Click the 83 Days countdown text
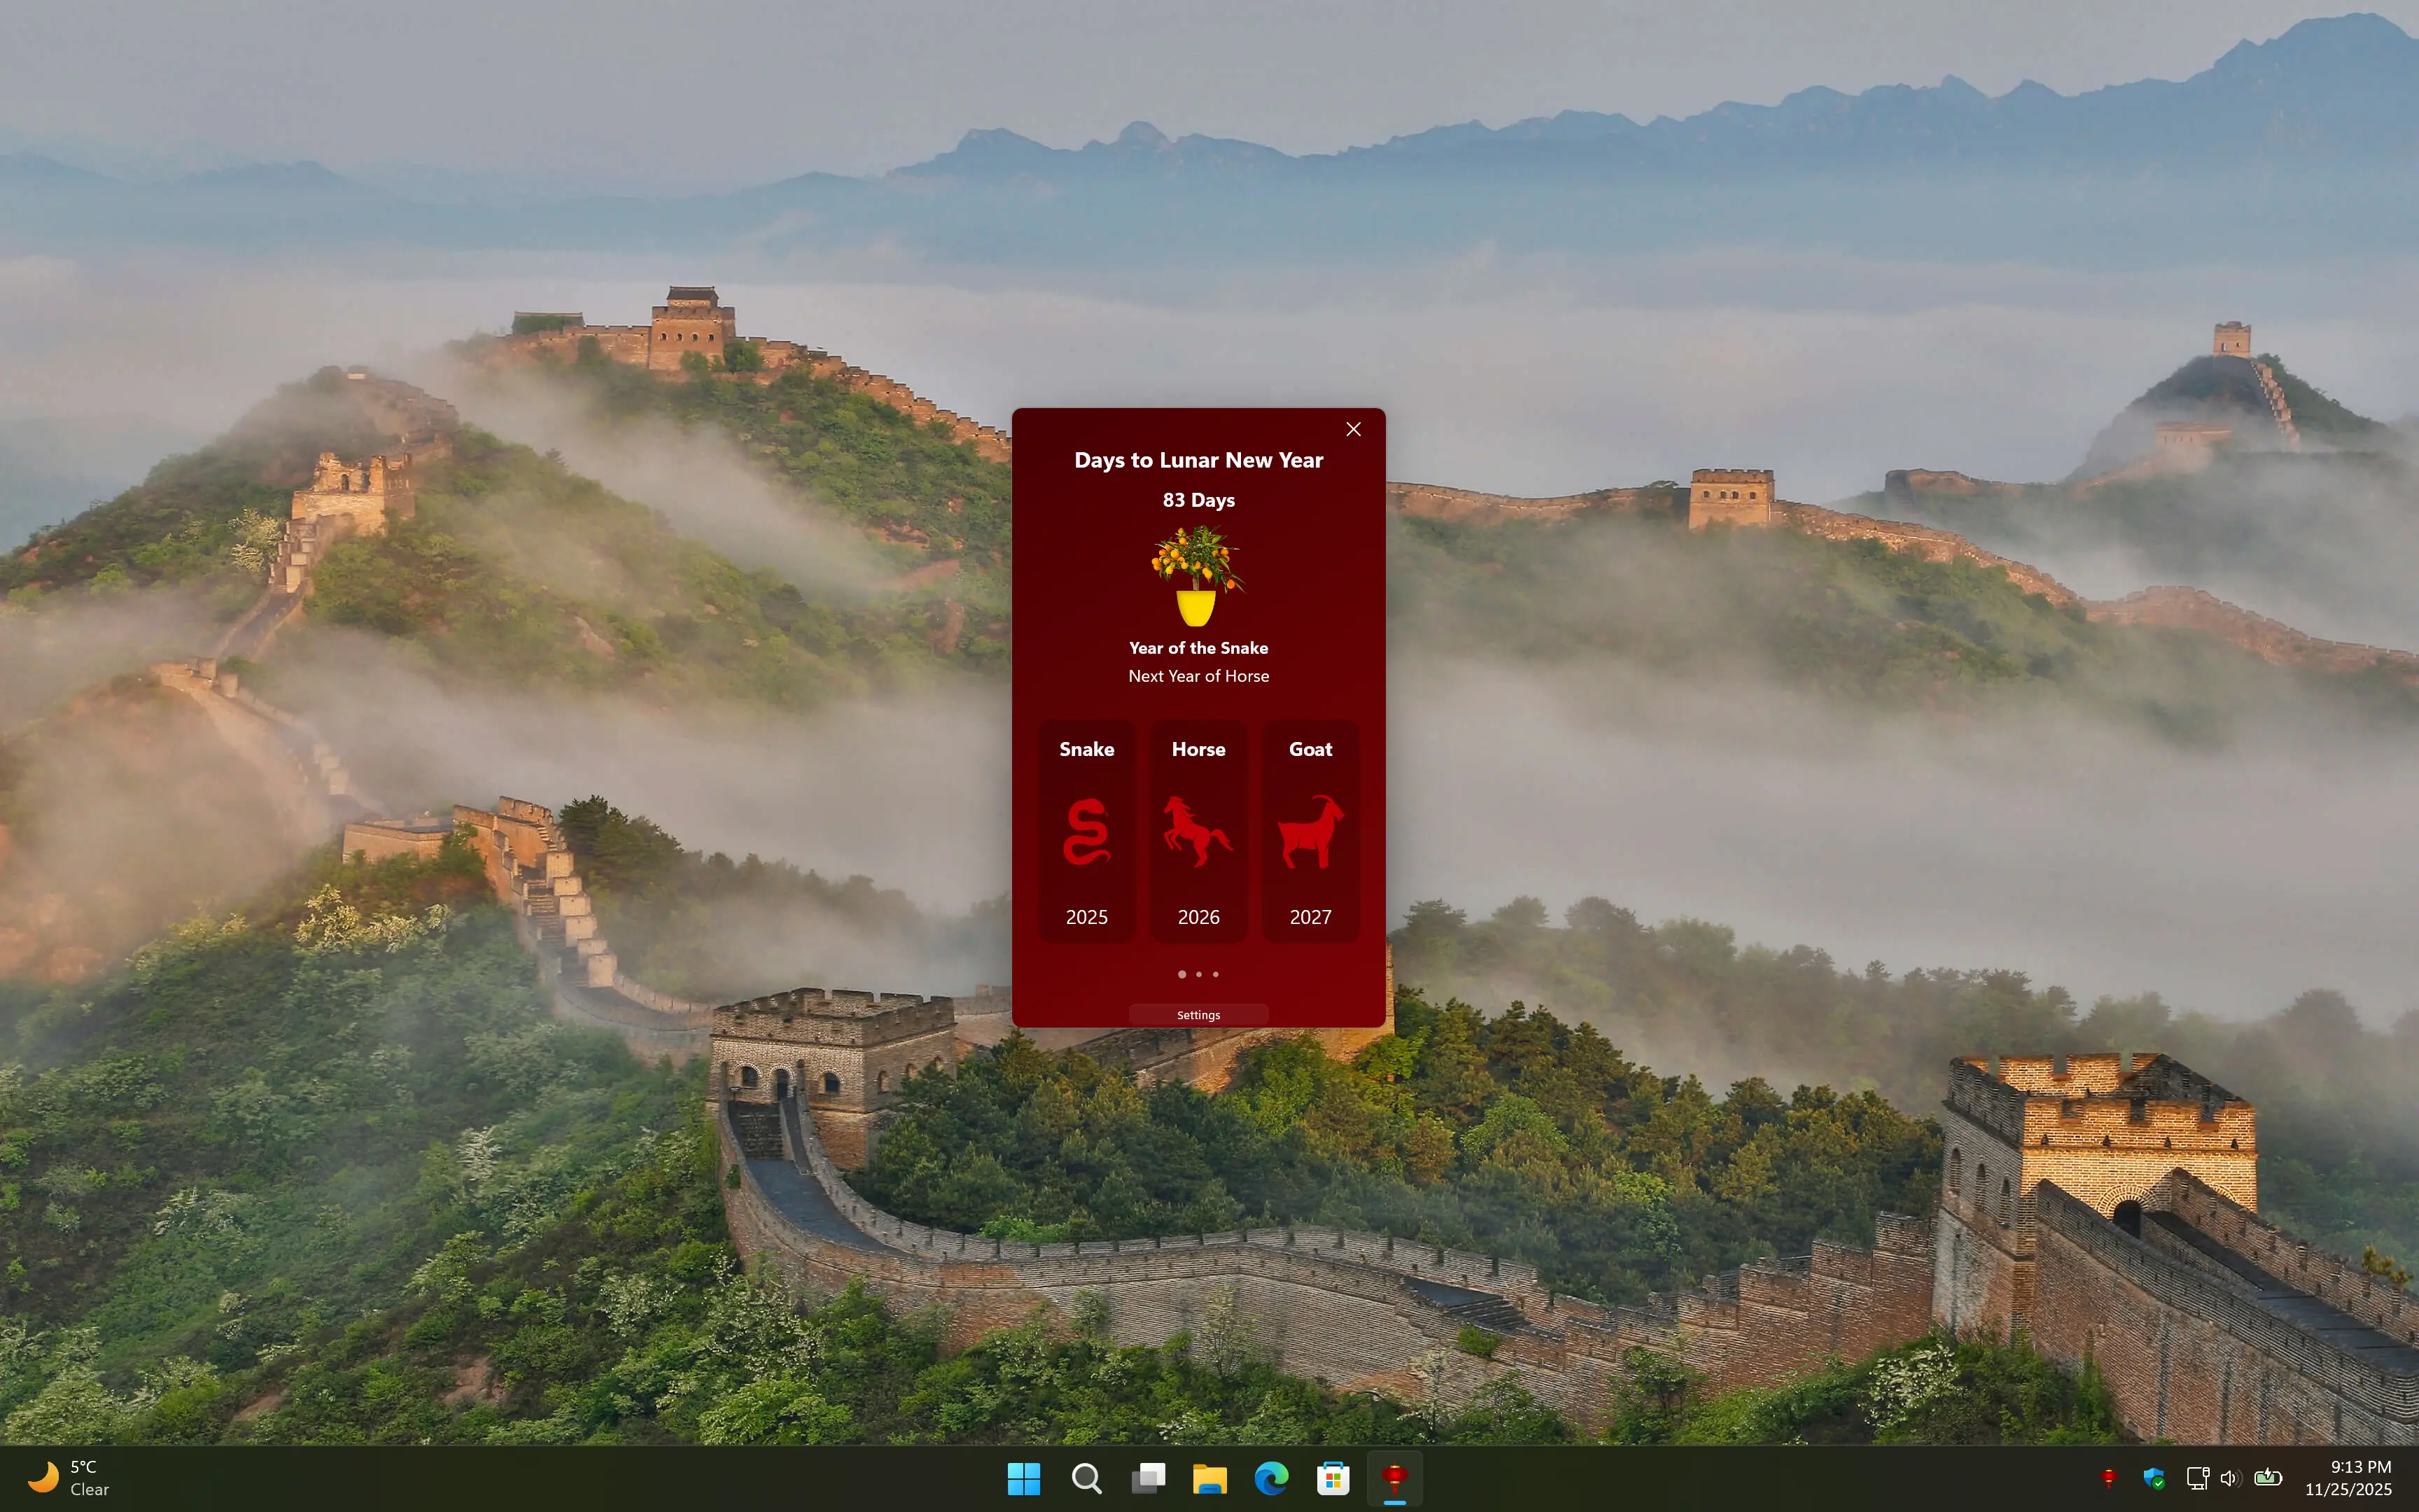2419x1512 pixels. 1198,500
